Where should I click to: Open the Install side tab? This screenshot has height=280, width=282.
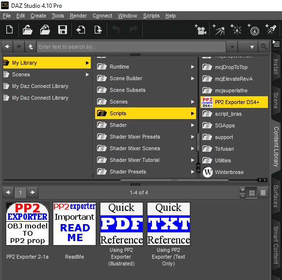click(276, 66)
